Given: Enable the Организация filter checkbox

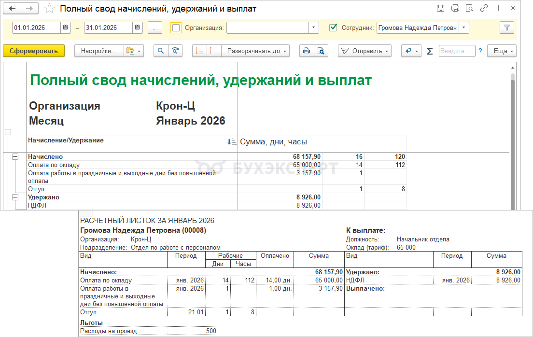Looking at the screenshot, I should pos(176,28).
